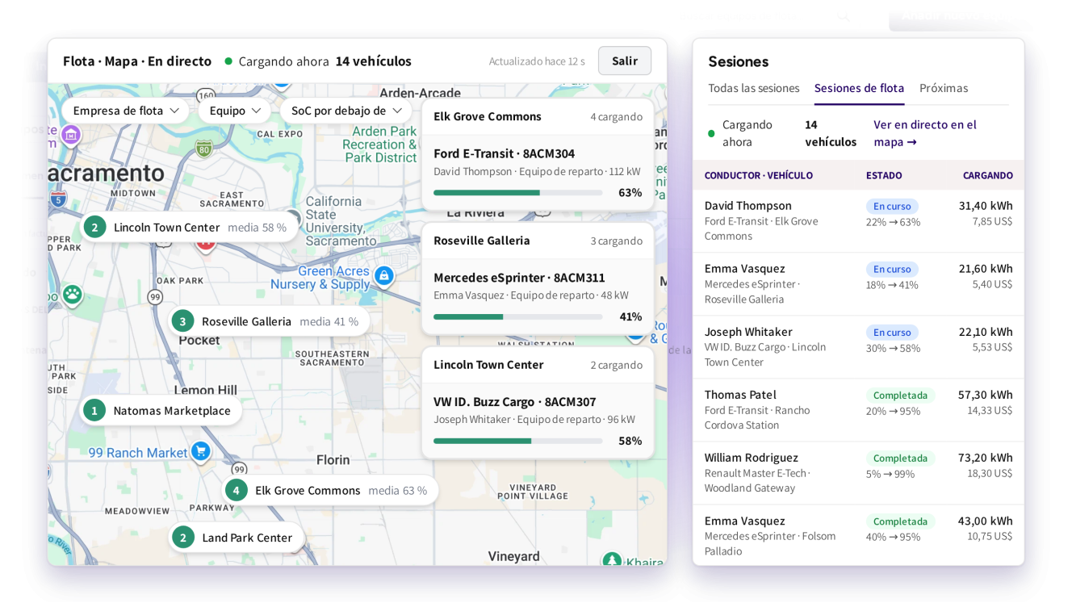Expand the Equipo filter dropdown
Image resolution: width=1072 pixels, height=603 pixels.
coord(235,111)
